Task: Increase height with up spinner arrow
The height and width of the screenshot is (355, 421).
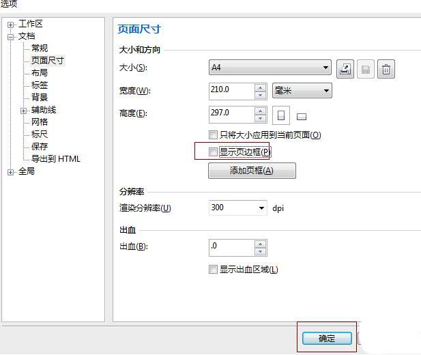Action: pyautogui.click(x=260, y=111)
